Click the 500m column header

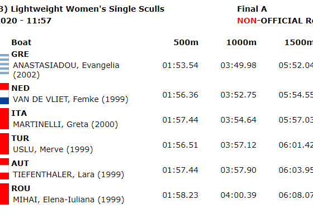point(186,42)
